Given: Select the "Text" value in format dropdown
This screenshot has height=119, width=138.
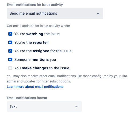Looking at the screenshot, I should click(13, 106).
